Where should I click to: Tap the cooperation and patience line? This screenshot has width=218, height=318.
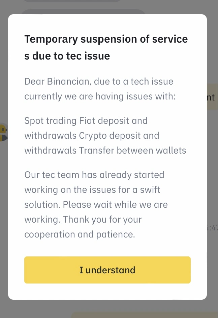pos(80,234)
